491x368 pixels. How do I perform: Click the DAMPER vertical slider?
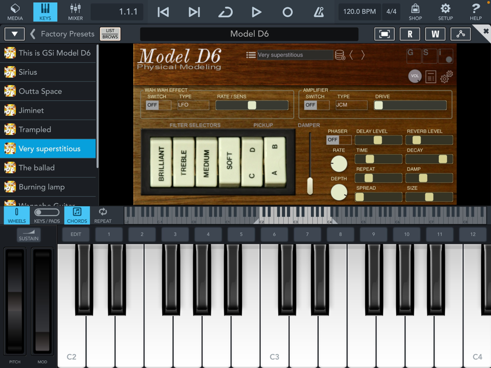pyautogui.click(x=310, y=164)
